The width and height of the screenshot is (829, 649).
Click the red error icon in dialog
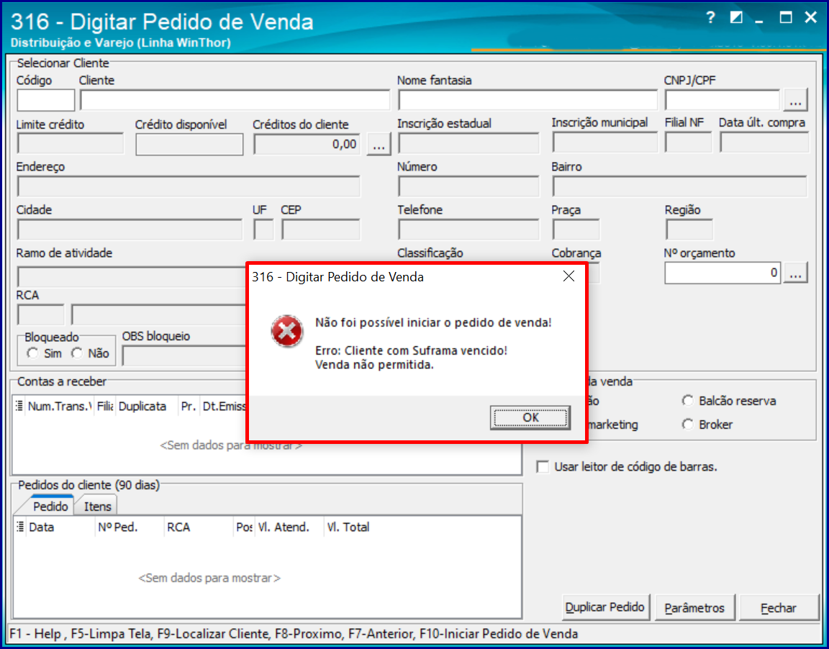(286, 332)
